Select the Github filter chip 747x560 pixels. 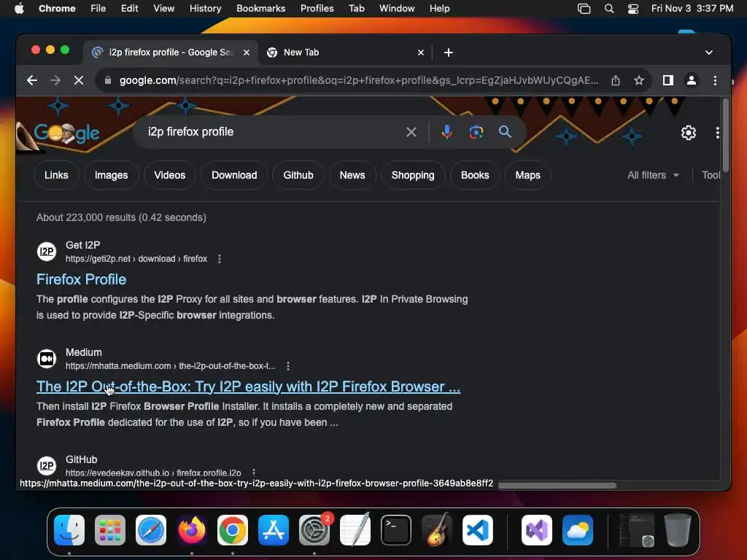298,175
